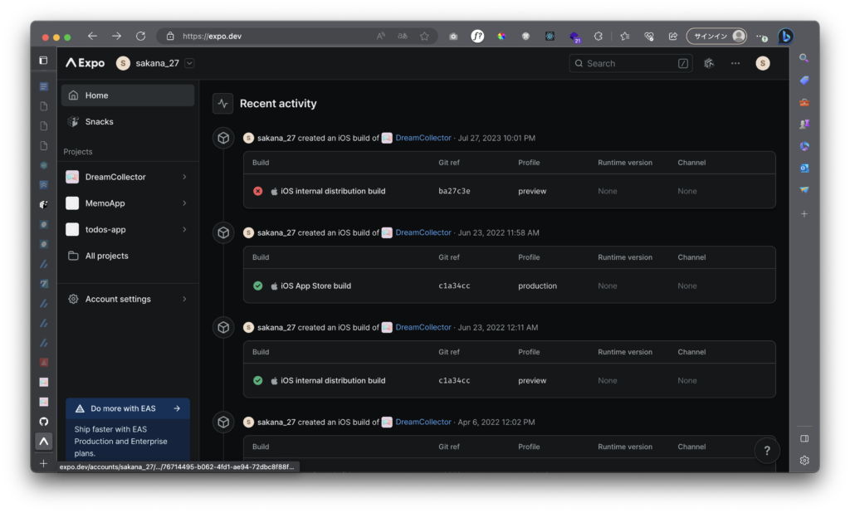Expand the Account settings chevron

point(184,299)
